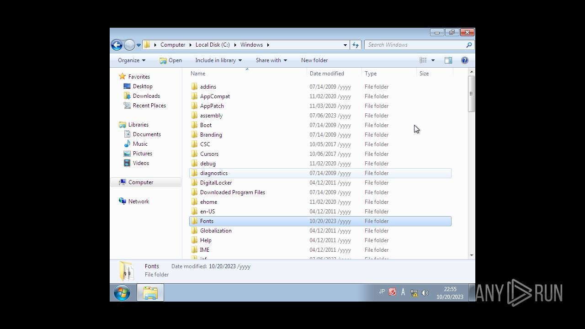The width and height of the screenshot is (585, 329).
Task: Select the assembly folder icon
Action: click(194, 116)
